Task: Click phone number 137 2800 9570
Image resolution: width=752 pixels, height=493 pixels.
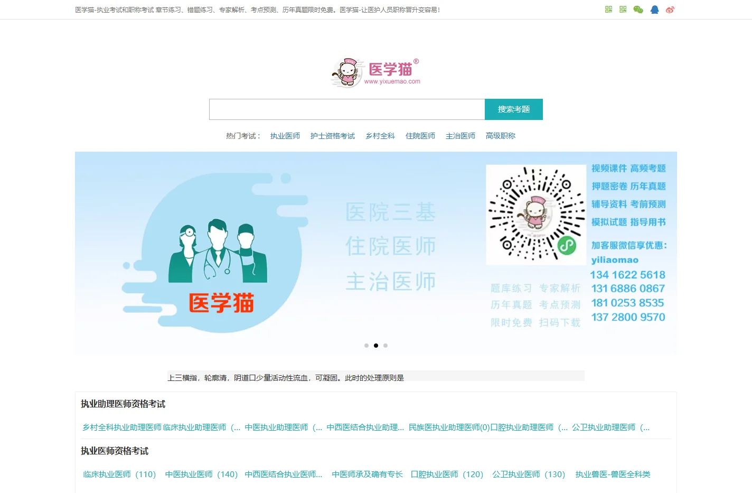Action: [628, 317]
